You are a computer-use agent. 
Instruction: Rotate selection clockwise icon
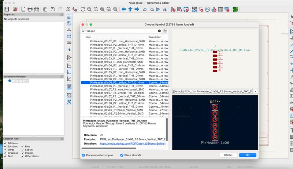[152, 9]
